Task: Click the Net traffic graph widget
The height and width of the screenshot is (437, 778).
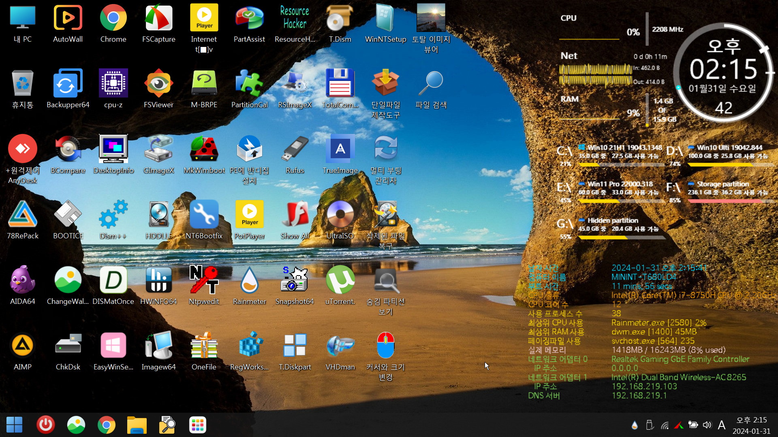Action: click(595, 75)
